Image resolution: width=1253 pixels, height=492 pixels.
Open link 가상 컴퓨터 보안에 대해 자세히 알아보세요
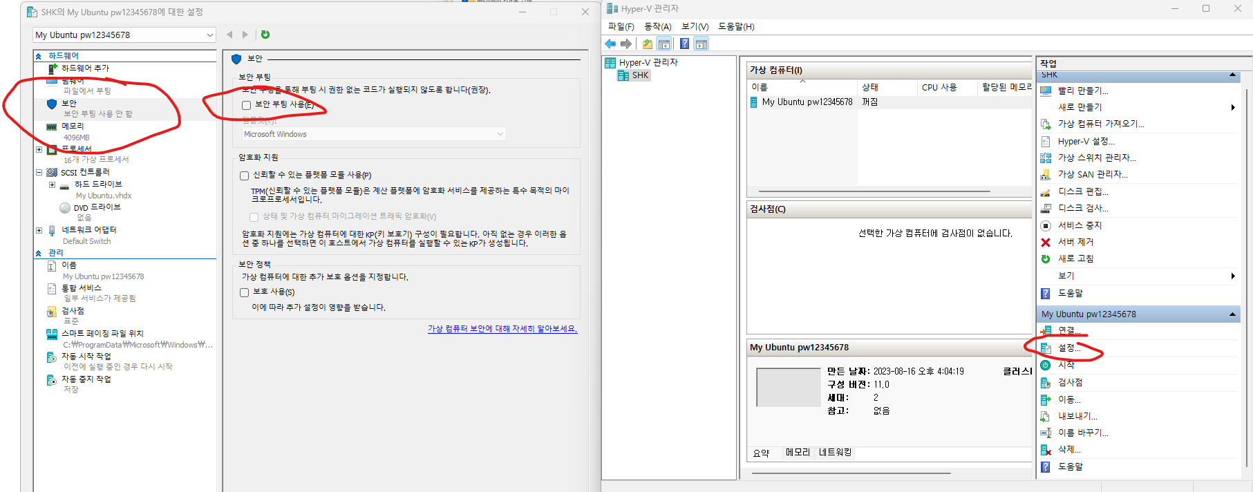[502, 329]
